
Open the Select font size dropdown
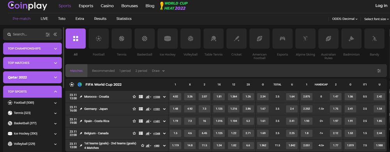[376, 19]
